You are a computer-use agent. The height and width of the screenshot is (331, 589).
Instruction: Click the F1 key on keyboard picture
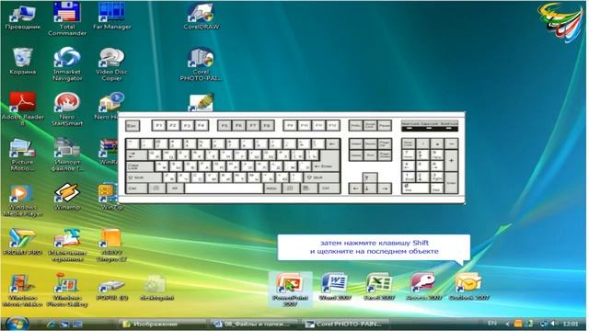[158, 125]
